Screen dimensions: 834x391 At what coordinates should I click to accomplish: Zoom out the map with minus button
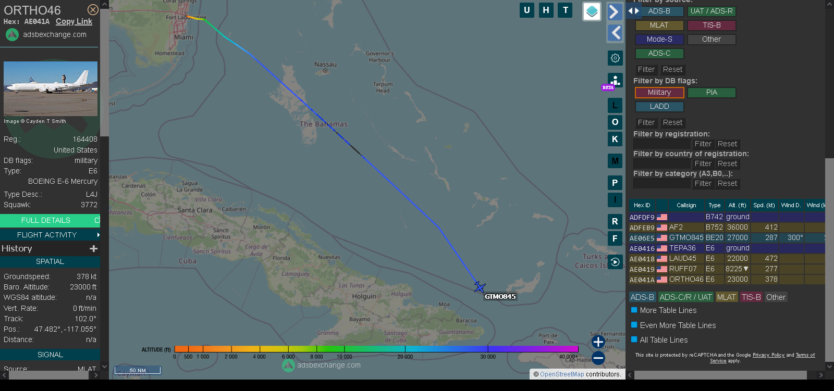598,358
